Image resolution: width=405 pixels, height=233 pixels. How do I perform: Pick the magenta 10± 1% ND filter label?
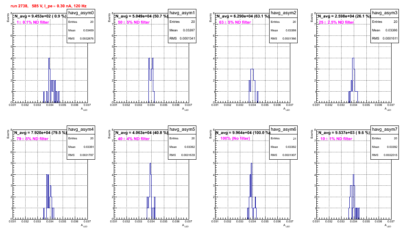click(x=336, y=139)
